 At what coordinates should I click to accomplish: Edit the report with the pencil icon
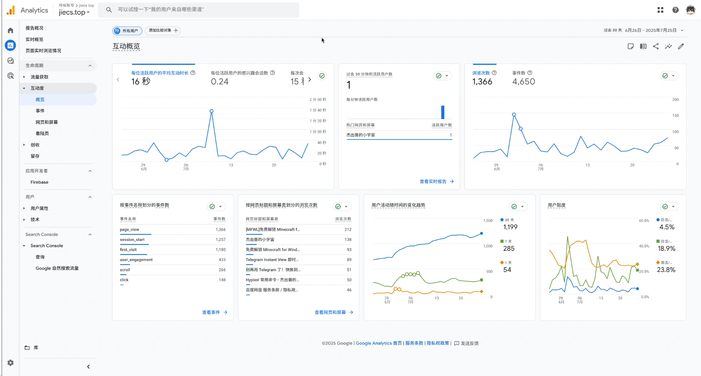coord(681,46)
